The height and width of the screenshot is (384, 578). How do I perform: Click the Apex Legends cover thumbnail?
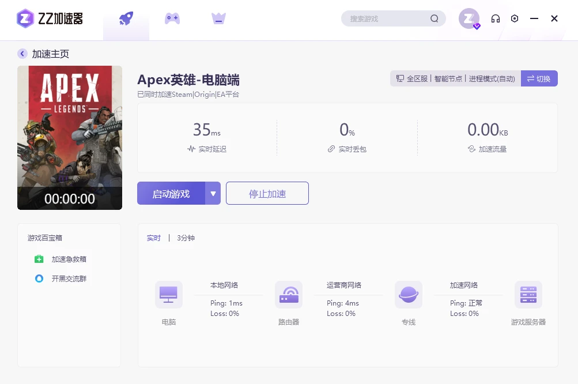pyautogui.click(x=70, y=138)
